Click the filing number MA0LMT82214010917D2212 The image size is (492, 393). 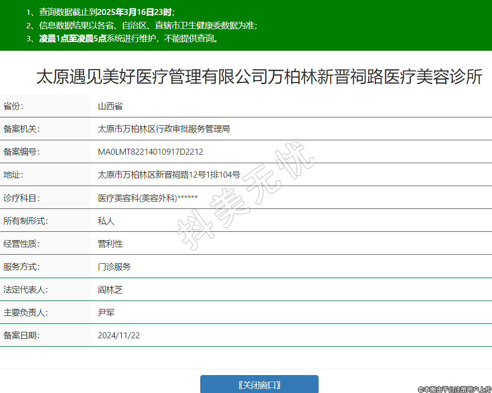click(x=150, y=152)
